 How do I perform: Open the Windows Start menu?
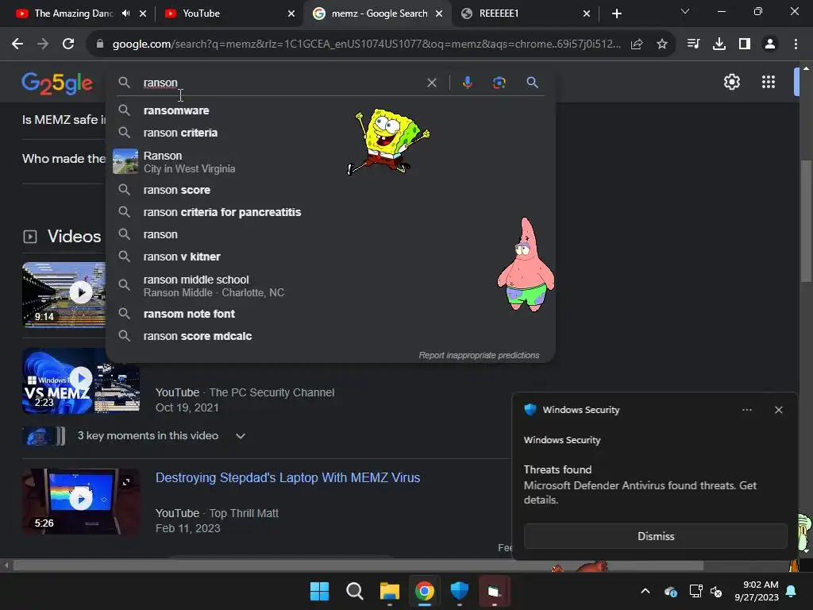pyautogui.click(x=319, y=591)
